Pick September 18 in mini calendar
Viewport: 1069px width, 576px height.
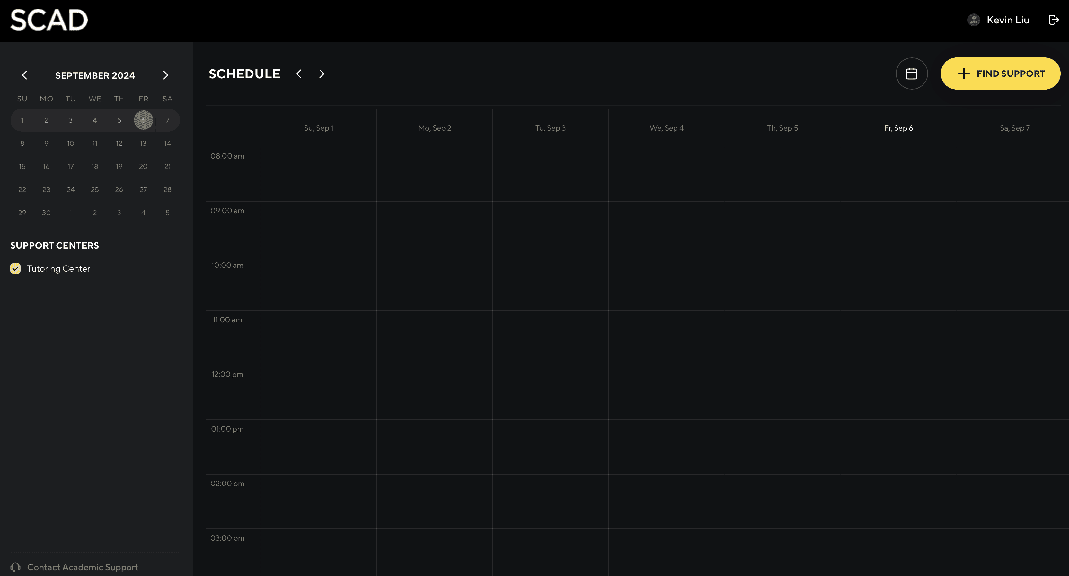(95, 166)
